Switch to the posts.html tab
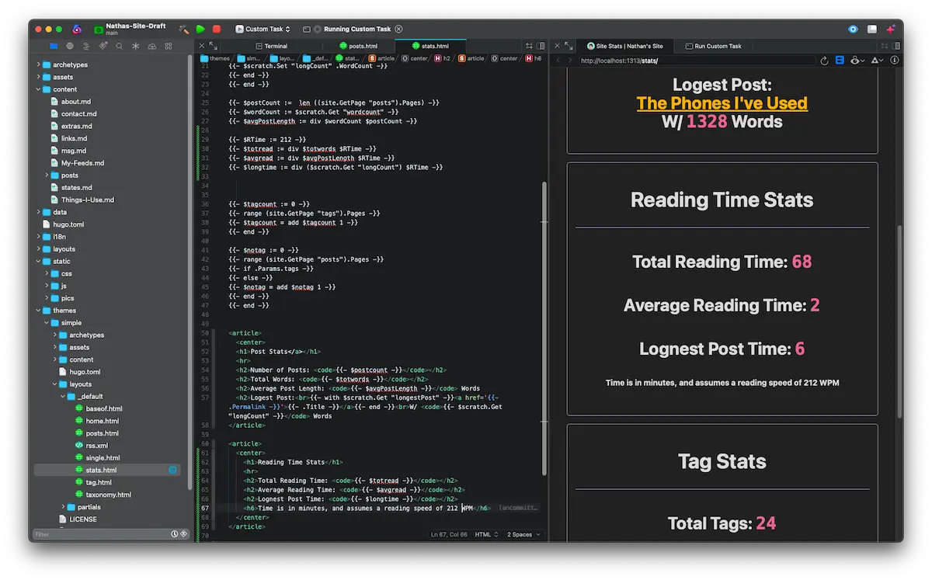 click(x=358, y=46)
